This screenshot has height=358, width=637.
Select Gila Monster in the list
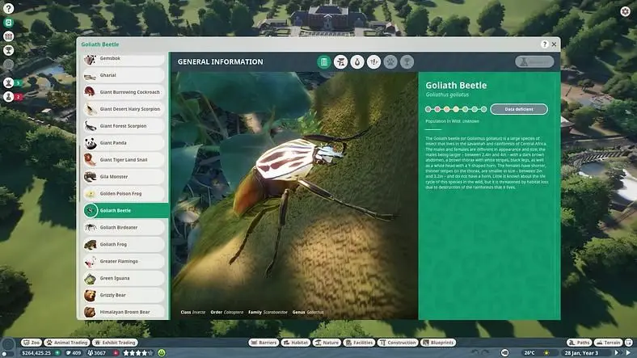point(124,177)
